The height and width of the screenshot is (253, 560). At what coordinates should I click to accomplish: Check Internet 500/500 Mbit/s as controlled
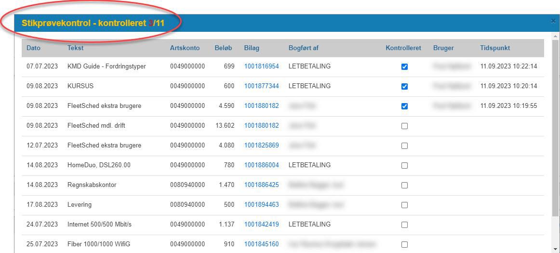pos(404,225)
